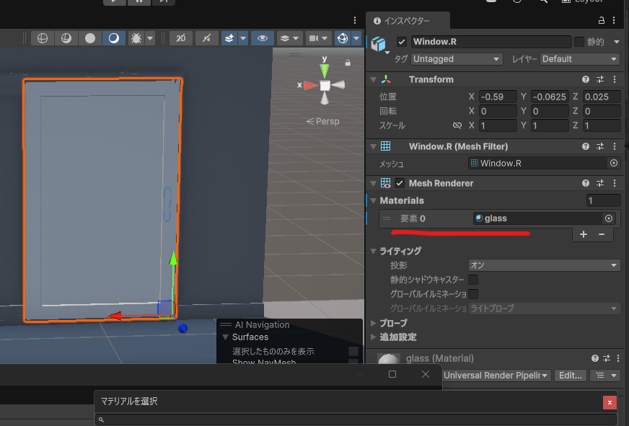Click the GameObject cube icon in Inspector
The width and height of the screenshot is (629, 426).
click(378, 43)
